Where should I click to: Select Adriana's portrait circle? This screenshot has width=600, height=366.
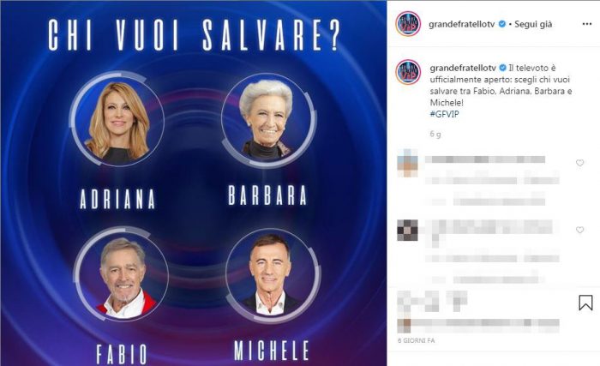coord(118,119)
